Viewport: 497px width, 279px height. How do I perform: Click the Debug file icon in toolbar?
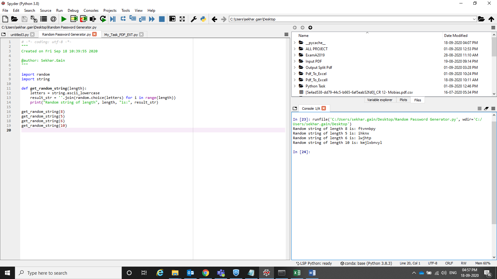click(113, 19)
